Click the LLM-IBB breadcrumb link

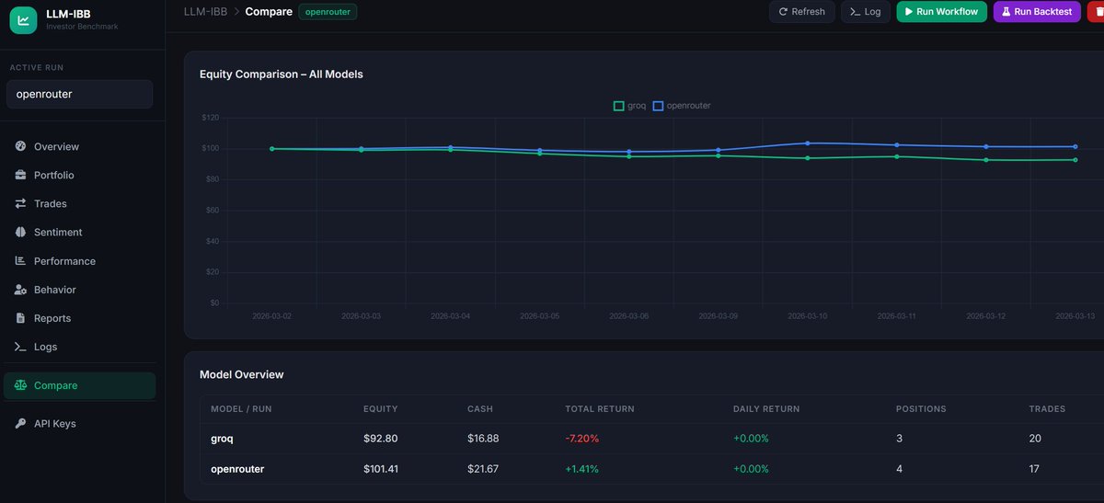(x=205, y=12)
